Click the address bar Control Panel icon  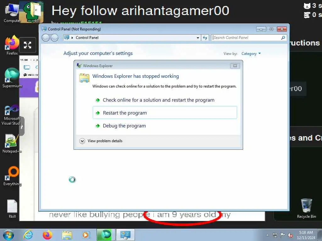[x=67, y=38]
